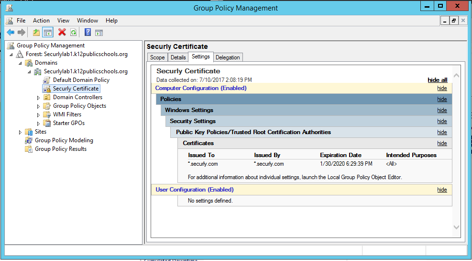Open the Window menu
Viewport: 472px width, 261px height.
88,21
